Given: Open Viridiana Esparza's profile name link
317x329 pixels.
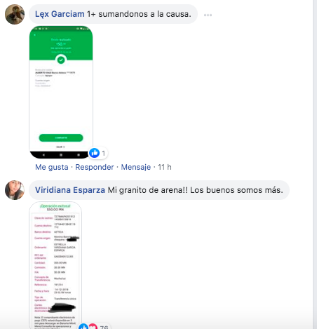Looking at the screenshot, I should pyautogui.click(x=70, y=190).
